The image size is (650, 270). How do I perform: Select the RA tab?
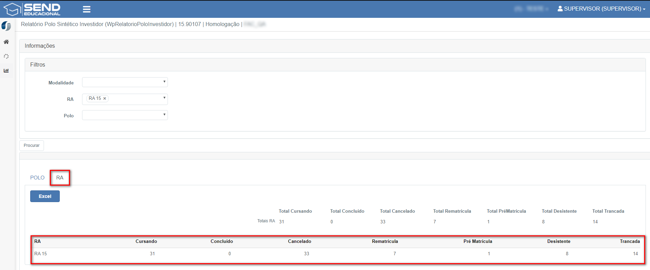[60, 178]
